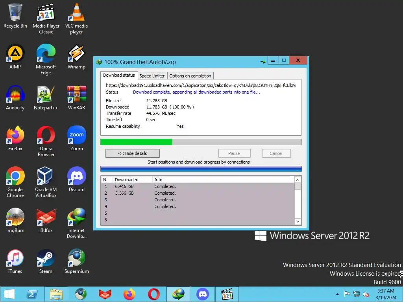This screenshot has width=403, height=302.
Task: Open Media Player Classic from the taskbar
Action: point(227,294)
